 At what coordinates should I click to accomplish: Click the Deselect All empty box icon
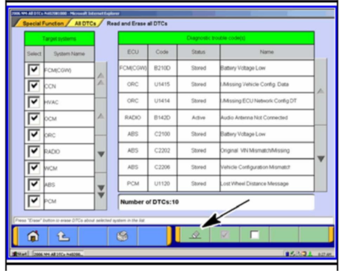tap(254, 234)
